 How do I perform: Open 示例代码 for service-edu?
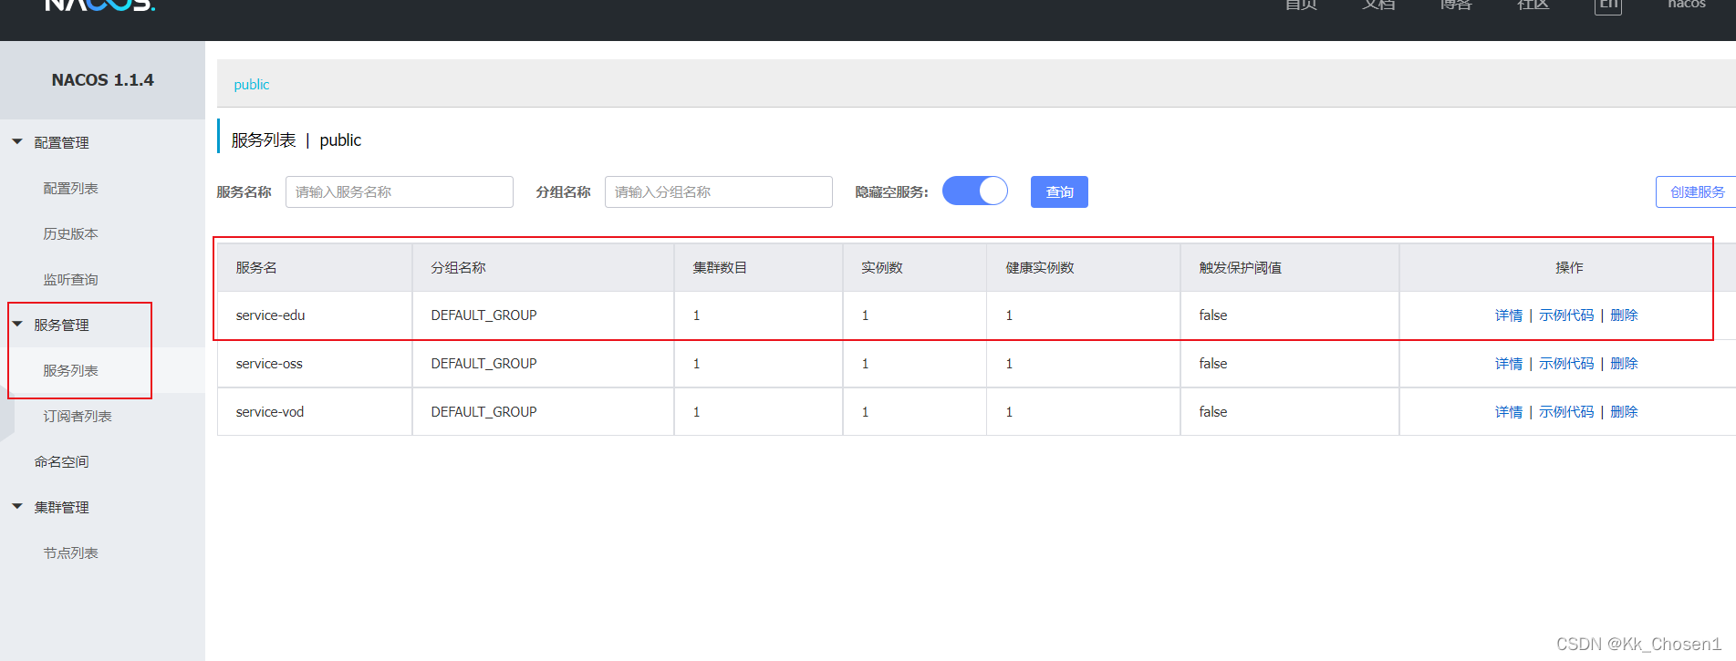tap(1566, 315)
